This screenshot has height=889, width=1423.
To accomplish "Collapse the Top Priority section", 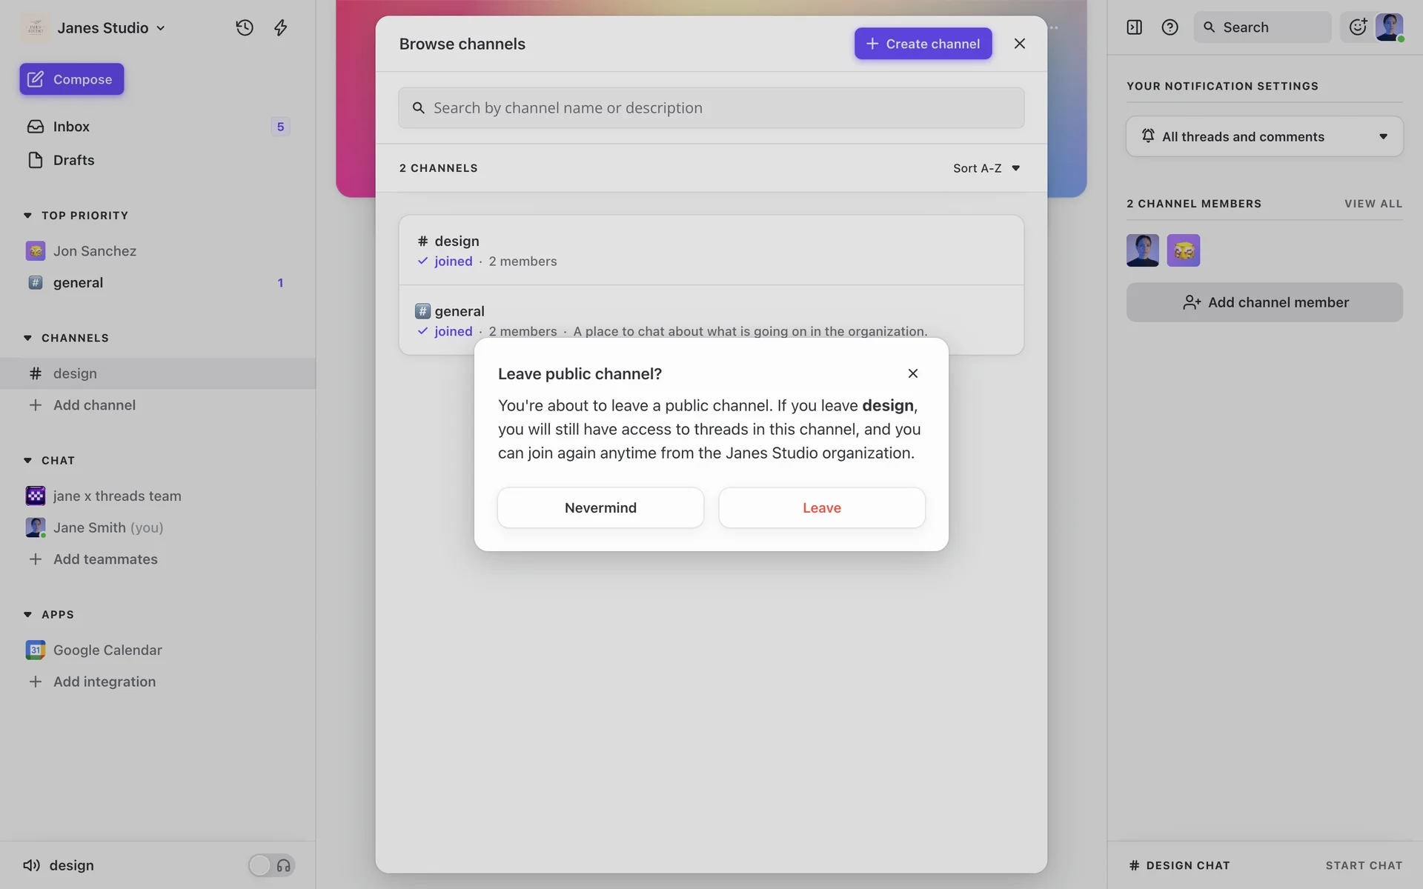I will 27,216.
